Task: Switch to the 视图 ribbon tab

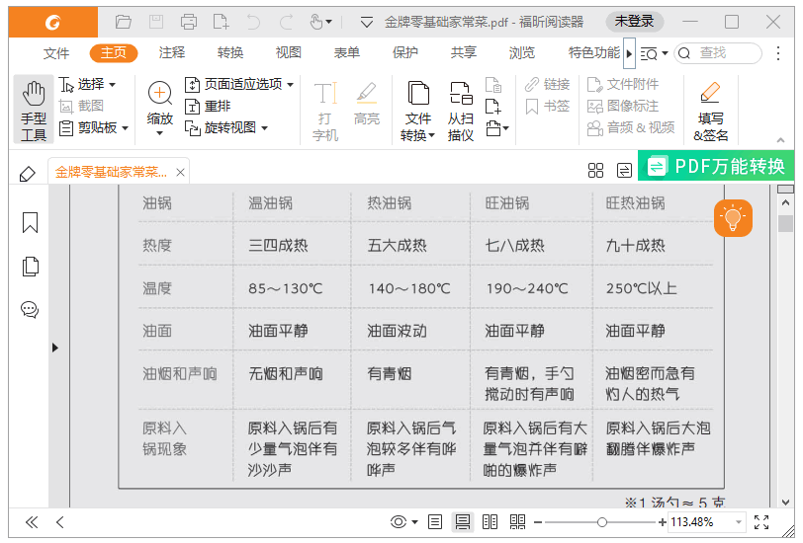Action: pos(289,53)
